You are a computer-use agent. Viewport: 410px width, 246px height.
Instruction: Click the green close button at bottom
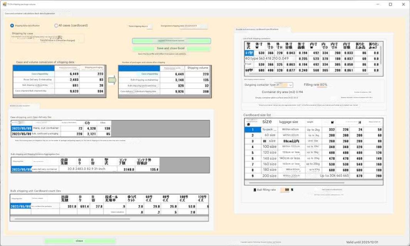coord(80,241)
